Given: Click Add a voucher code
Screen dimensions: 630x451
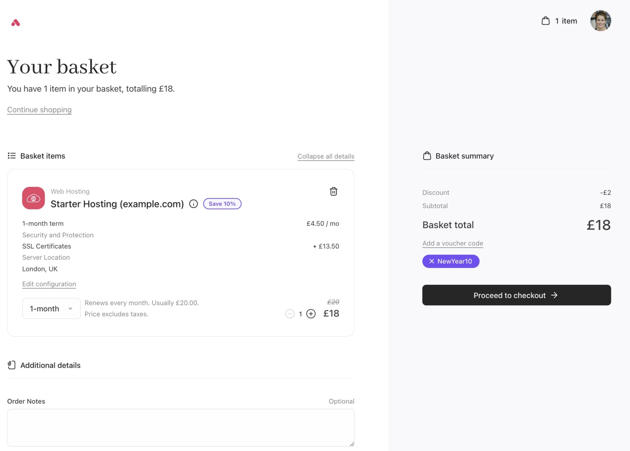Looking at the screenshot, I should pyautogui.click(x=452, y=243).
